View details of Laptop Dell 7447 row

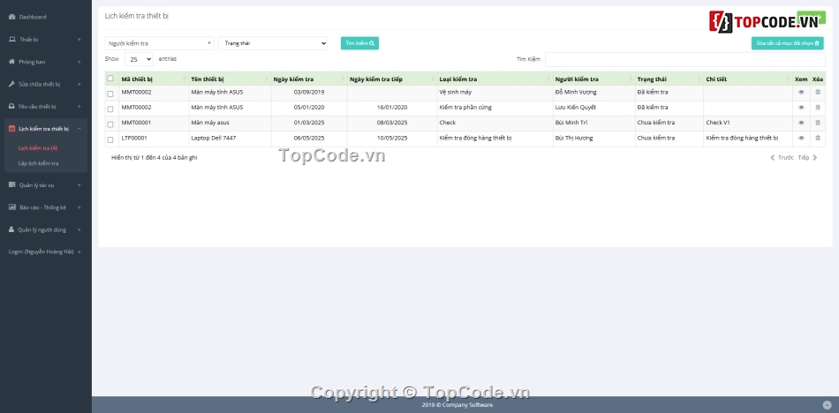click(x=801, y=138)
